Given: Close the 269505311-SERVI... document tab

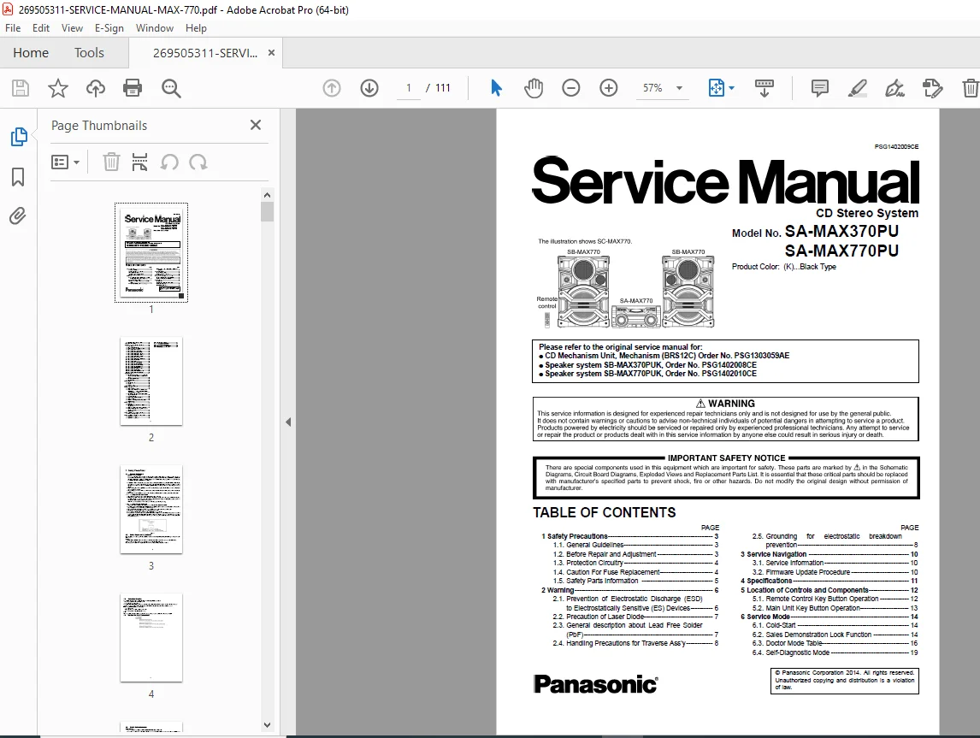Looking at the screenshot, I should coord(271,52).
